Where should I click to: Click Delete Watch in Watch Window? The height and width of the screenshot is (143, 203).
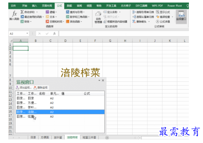[x=41, y=88]
